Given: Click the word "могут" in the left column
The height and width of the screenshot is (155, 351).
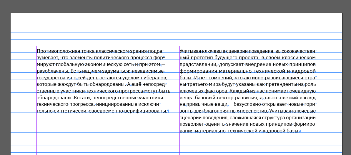Looking at the screenshot, I should tap(151, 91).
